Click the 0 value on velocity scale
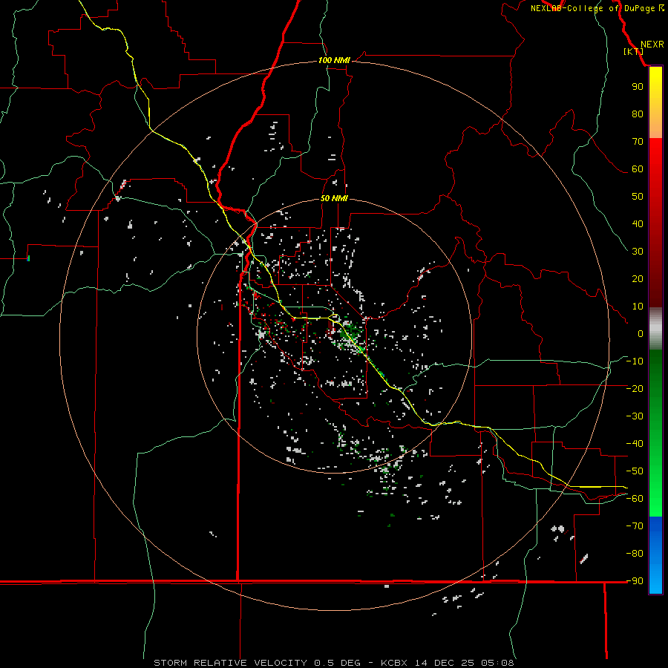This screenshot has width=668, height=668. 641,333
